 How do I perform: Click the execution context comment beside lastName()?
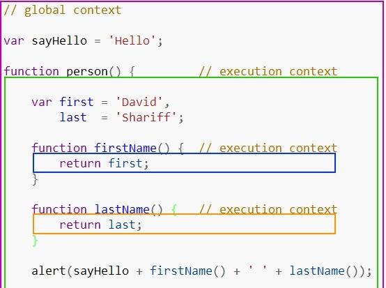click(x=268, y=210)
